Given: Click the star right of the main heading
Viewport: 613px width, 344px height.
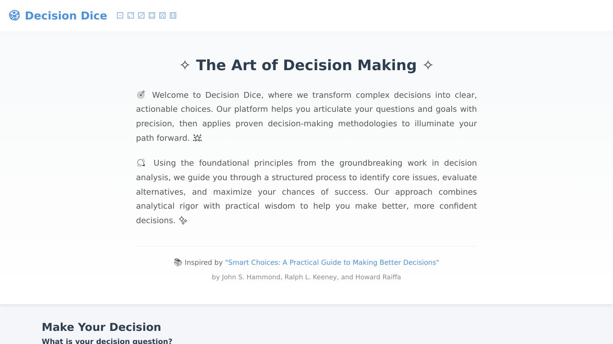Looking at the screenshot, I should point(428,65).
